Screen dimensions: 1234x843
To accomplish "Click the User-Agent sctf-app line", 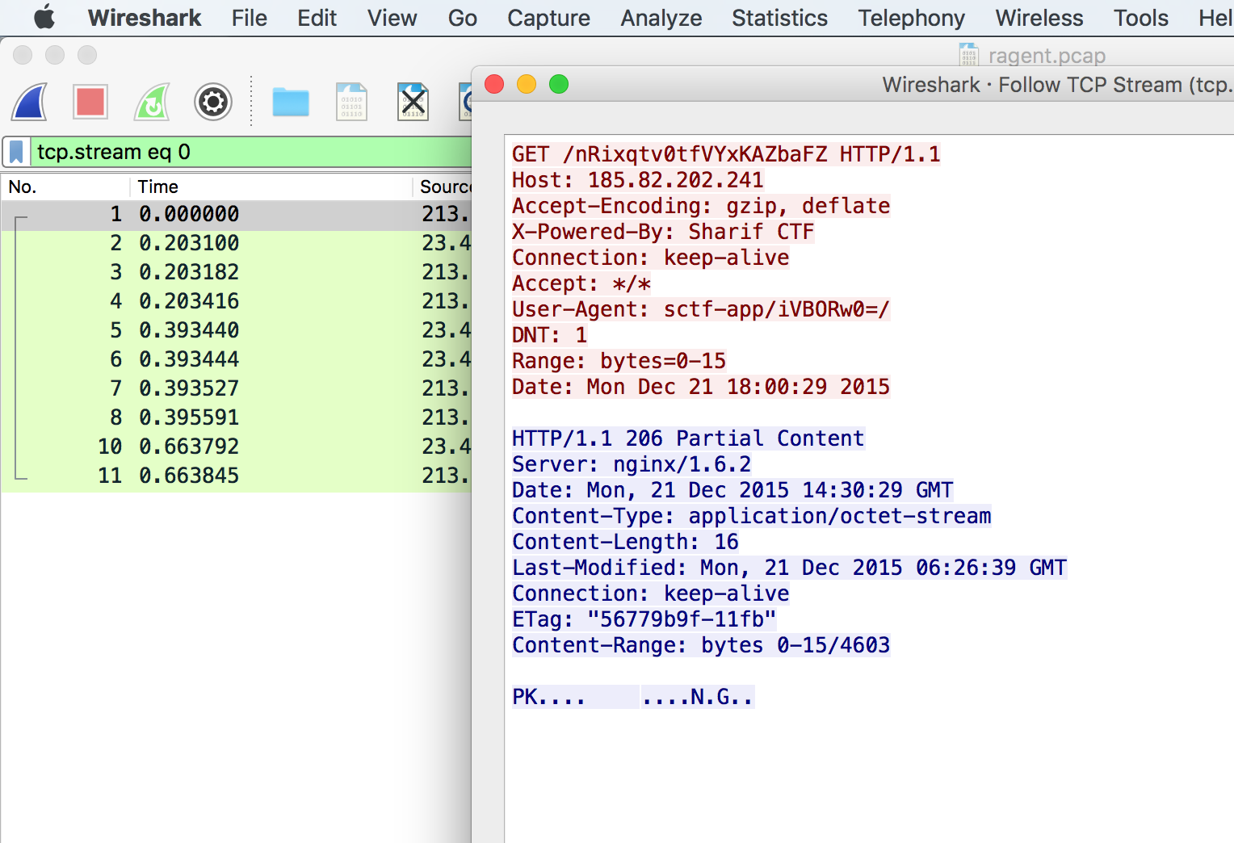I will [x=701, y=309].
